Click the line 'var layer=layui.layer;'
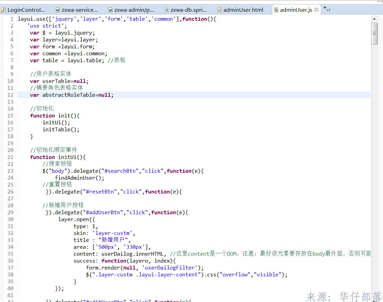Viewport: 383px width, 302px height. click(64, 40)
